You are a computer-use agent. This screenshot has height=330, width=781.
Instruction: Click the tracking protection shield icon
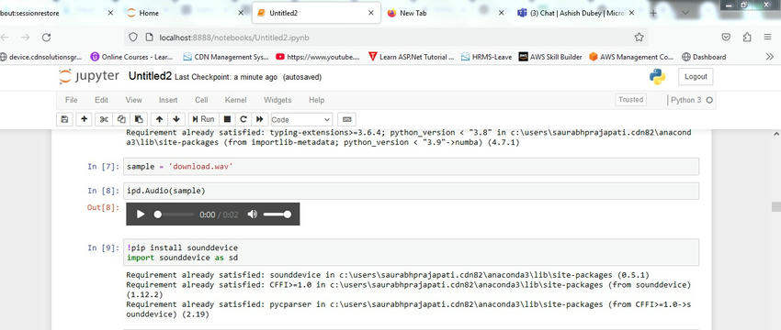[133, 38]
